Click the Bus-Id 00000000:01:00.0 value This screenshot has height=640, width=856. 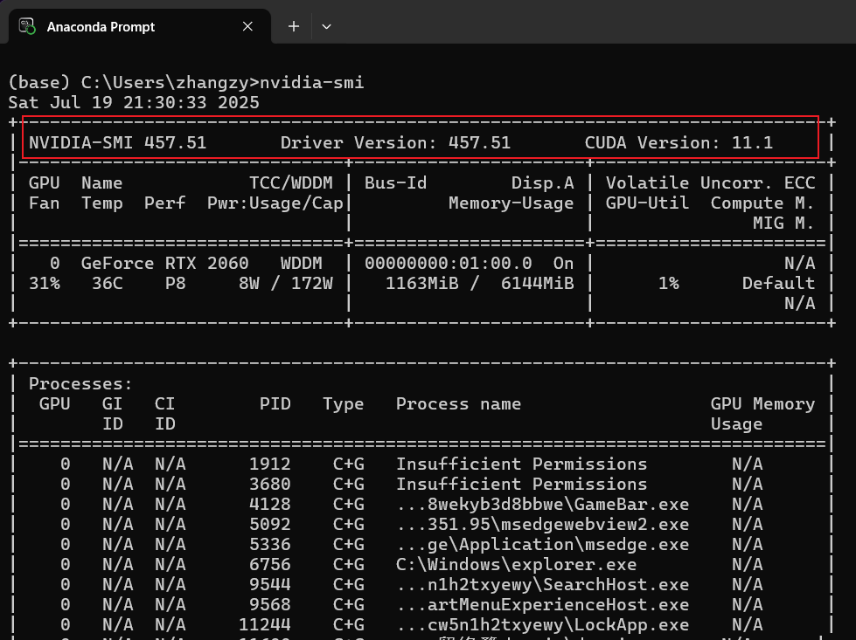click(x=449, y=264)
